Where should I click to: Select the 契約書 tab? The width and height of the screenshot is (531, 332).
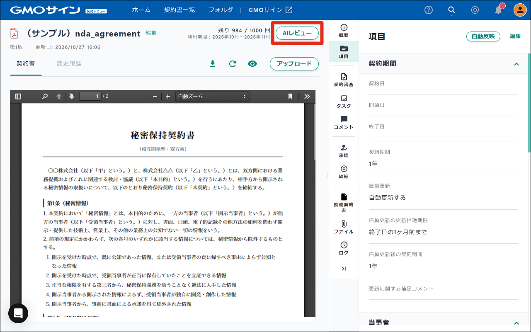click(x=26, y=63)
